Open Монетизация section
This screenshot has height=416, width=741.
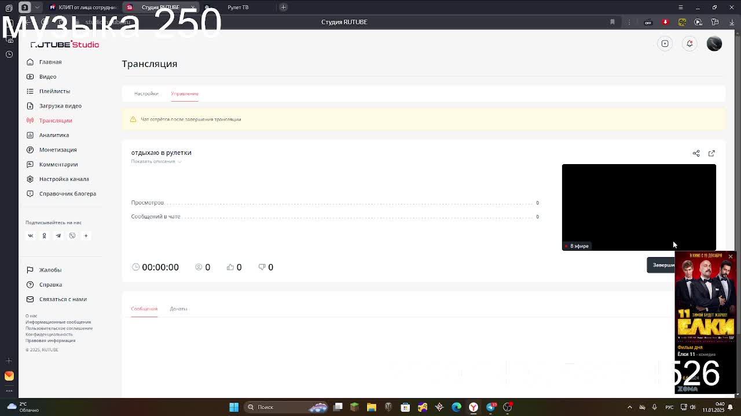[x=52, y=150]
